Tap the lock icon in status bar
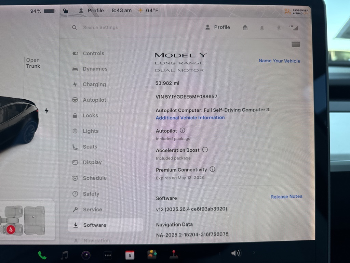Image resolution: width=350 pixels, height=263 pixels. click(x=66, y=11)
